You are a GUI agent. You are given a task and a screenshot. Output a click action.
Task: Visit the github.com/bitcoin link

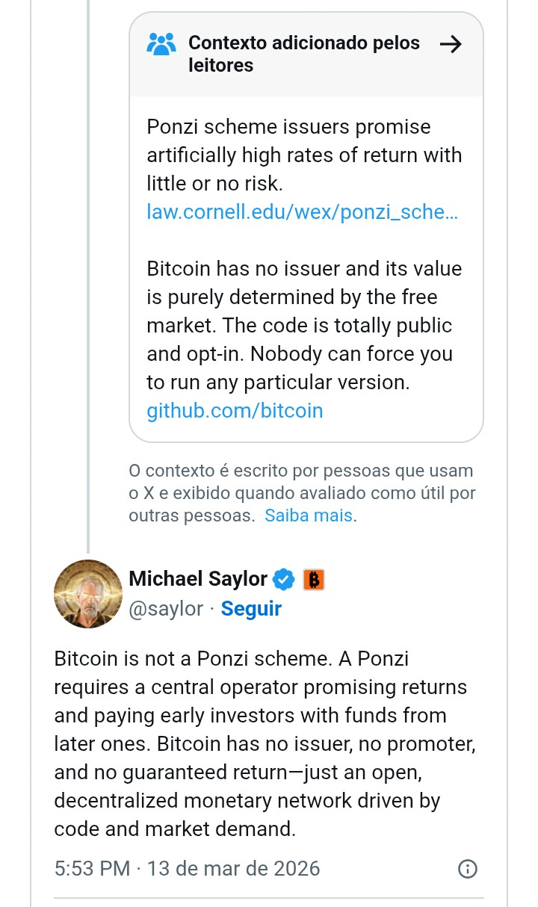click(235, 410)
